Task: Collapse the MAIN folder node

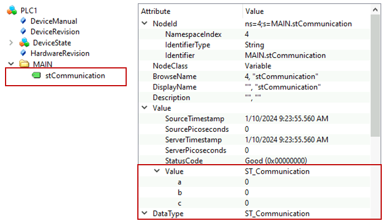Action: pos(11,64)
